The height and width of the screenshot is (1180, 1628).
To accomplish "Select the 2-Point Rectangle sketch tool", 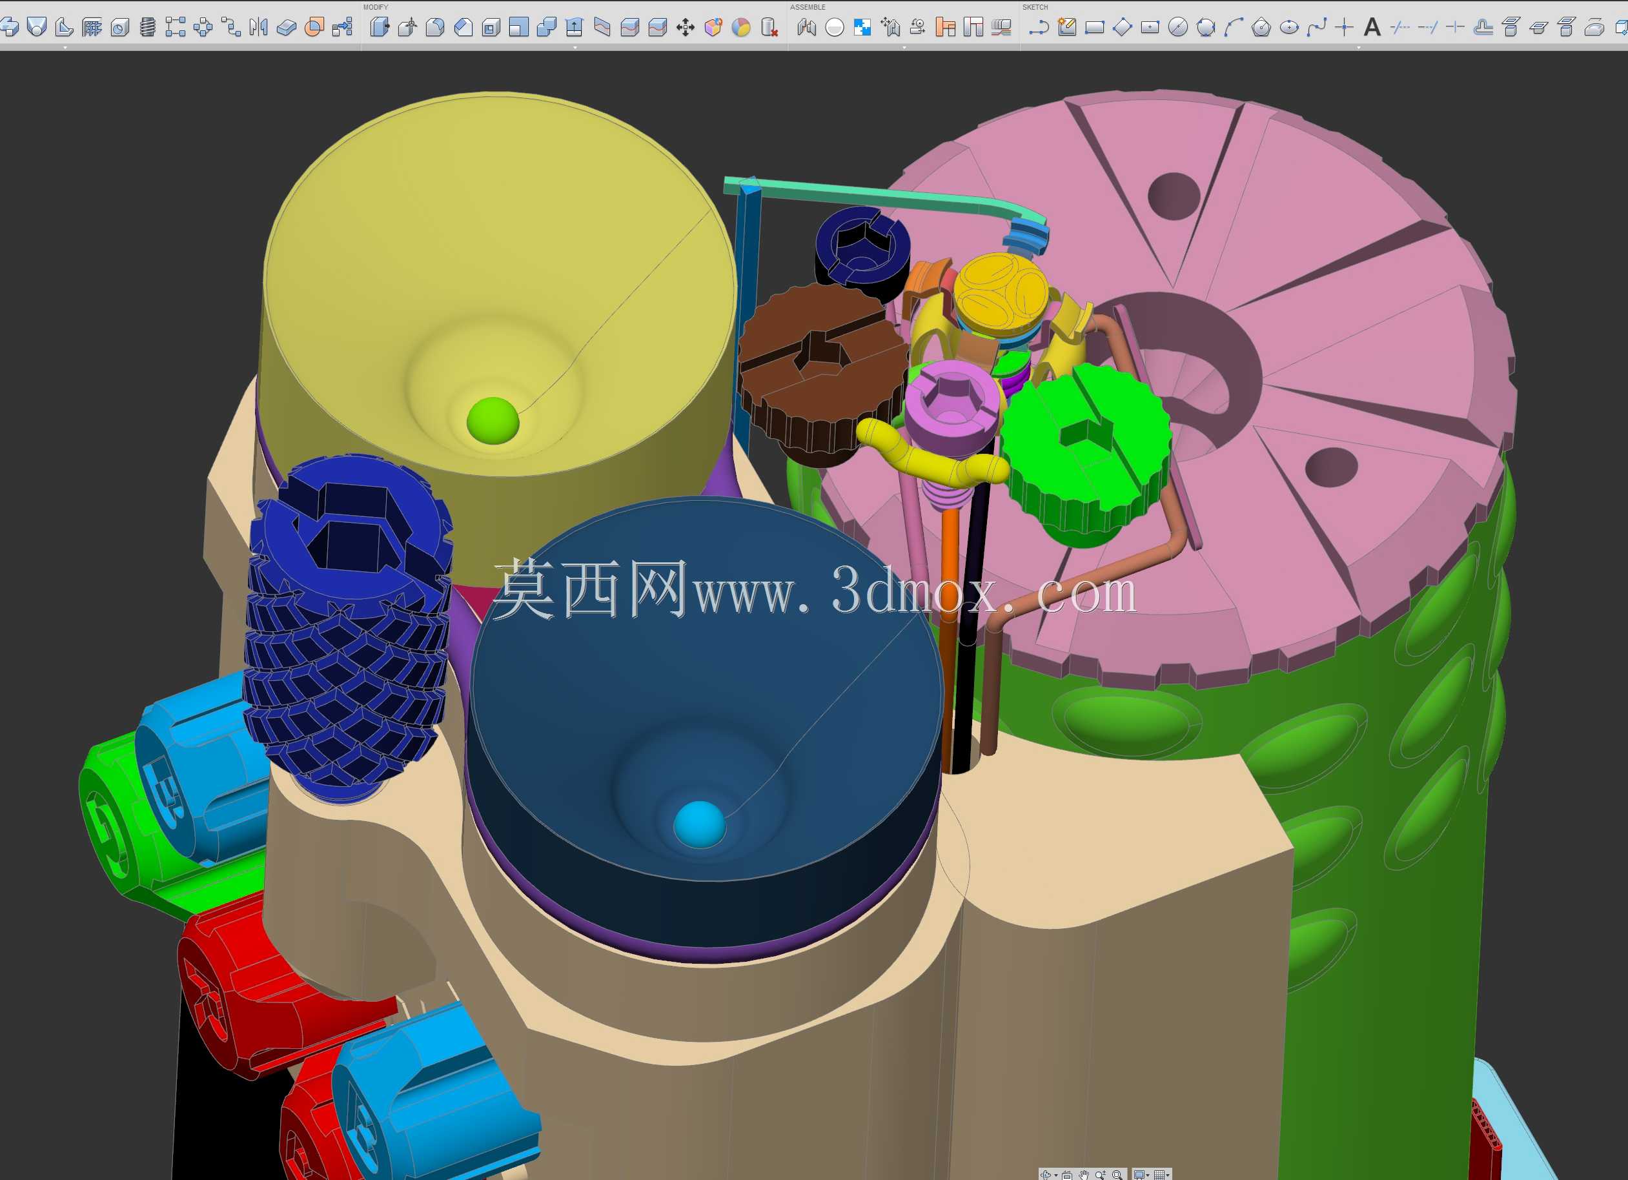I will tap(1095, 27).
